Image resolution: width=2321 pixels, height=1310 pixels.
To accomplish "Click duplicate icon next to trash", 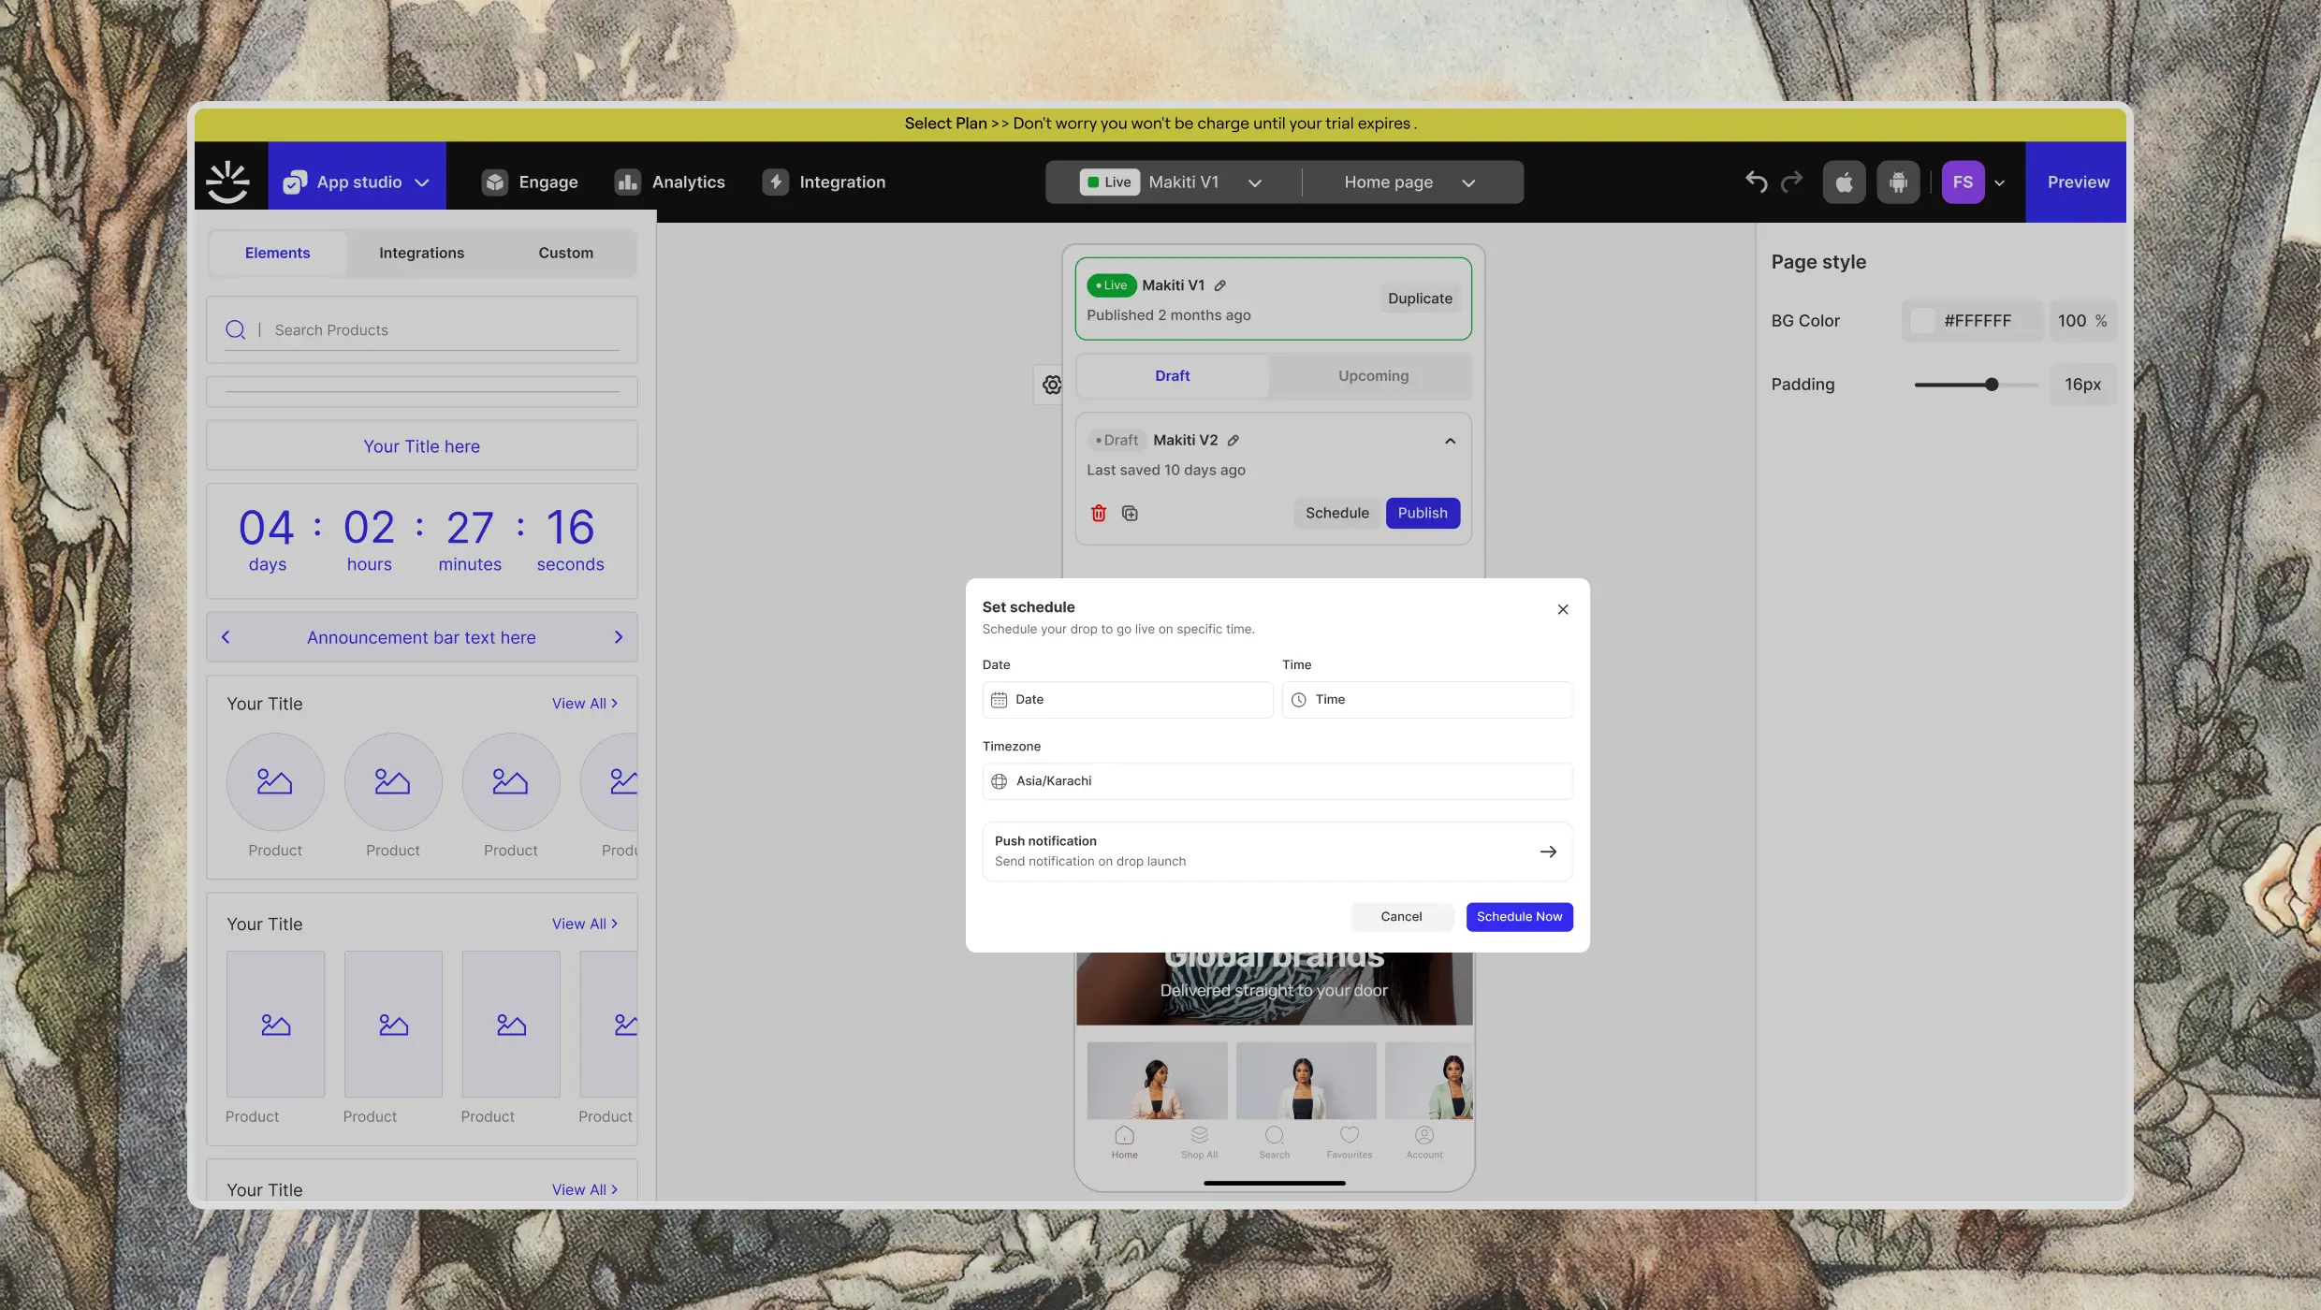I will (1130, 513).
